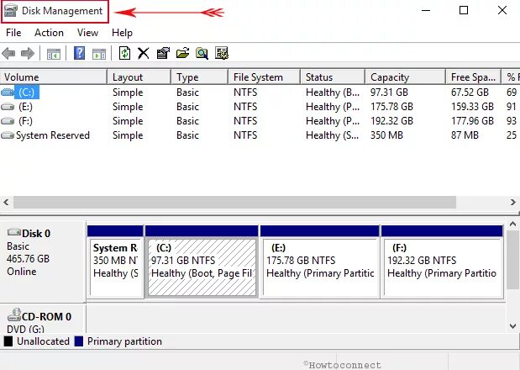
Task: Click the Explore magnifier toolbar icon
Action: coord(202,53)
